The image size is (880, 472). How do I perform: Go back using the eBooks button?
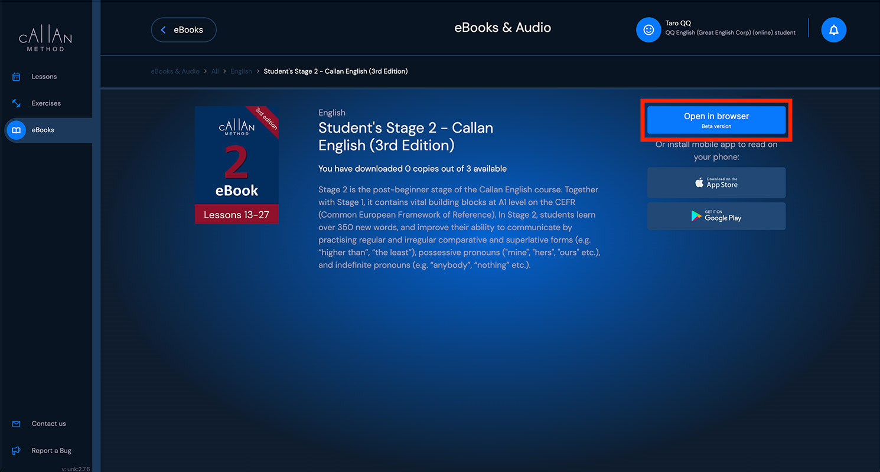184,30
